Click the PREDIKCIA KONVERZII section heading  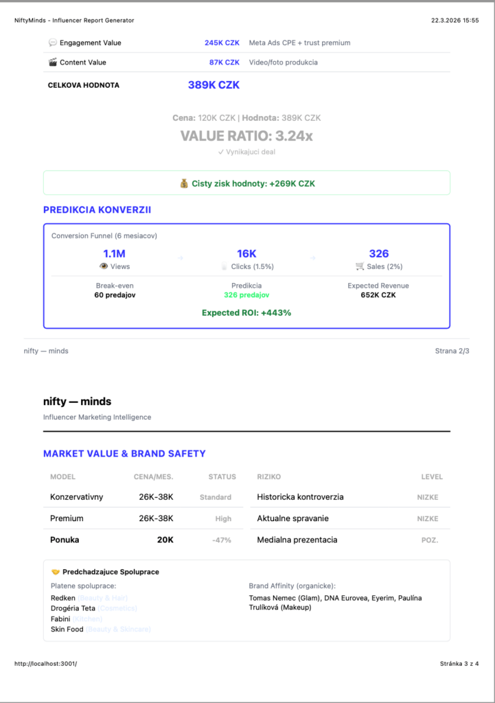point(97,209)
